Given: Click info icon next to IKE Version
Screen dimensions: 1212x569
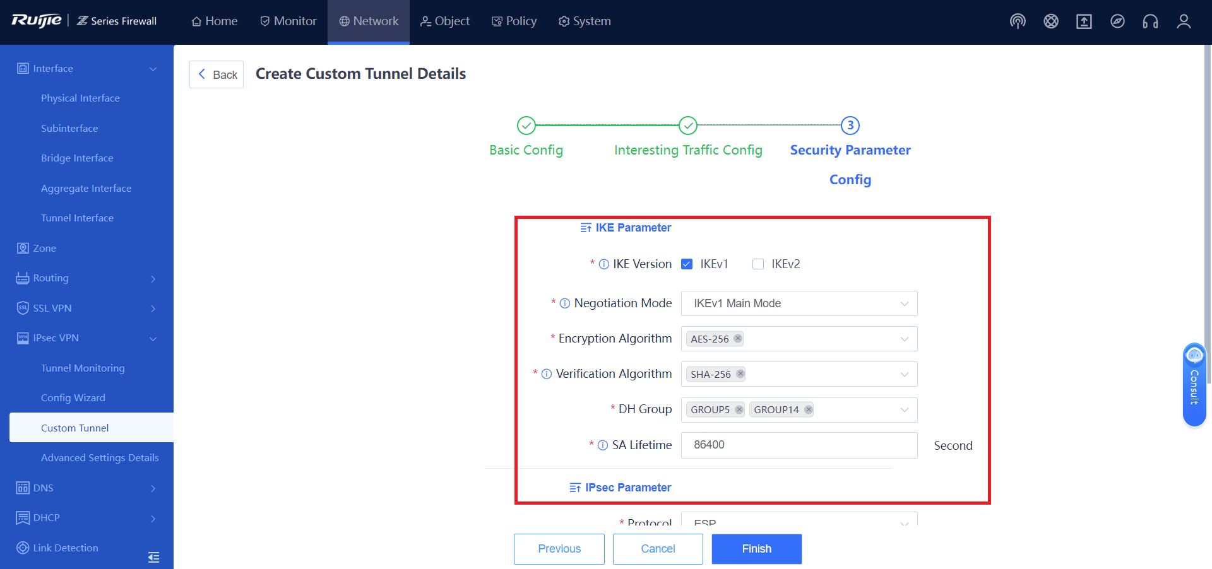Looking at the screenshot, I should [x=604, y=264].
